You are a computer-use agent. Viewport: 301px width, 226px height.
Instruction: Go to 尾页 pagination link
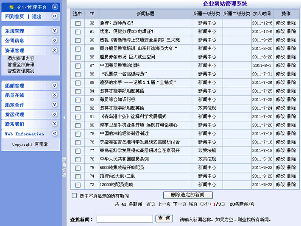pos(193,204)
